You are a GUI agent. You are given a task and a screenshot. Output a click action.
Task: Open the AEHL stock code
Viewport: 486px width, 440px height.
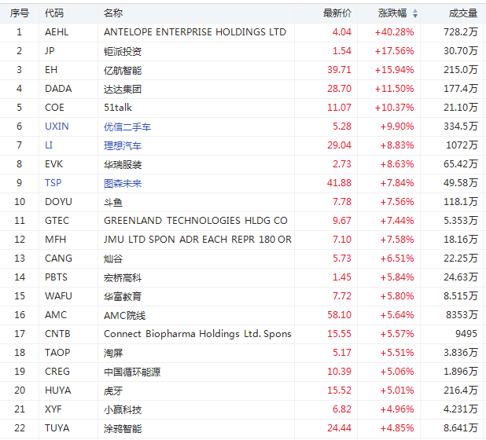click(57, 32)
